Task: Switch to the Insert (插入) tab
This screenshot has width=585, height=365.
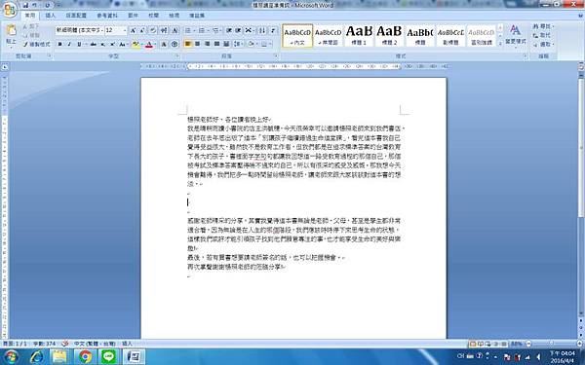Action: [x=50, y=16]
